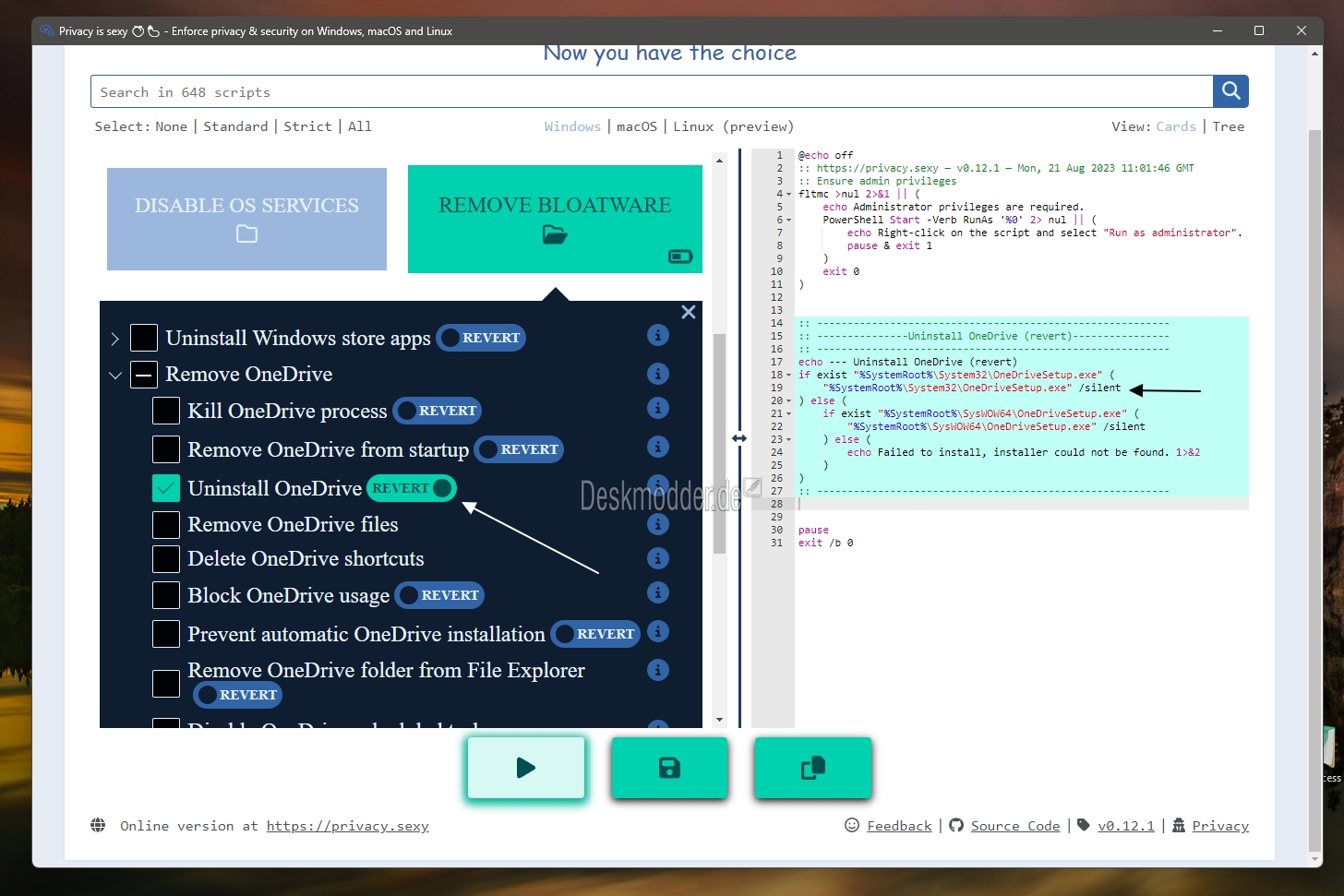Toggle Revert for Remove OneDrive from startup
Screen dimensions: 1344x896
519,449
